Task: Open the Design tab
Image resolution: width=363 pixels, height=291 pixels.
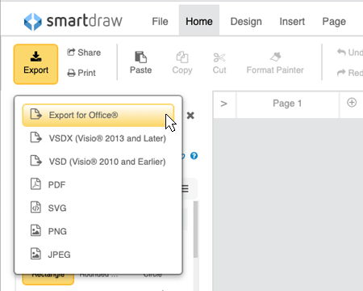Action: pos(246,21)
